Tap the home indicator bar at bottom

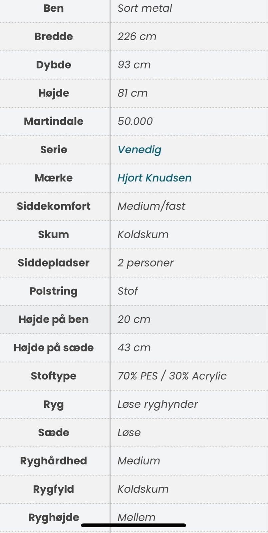pos(134,525)
